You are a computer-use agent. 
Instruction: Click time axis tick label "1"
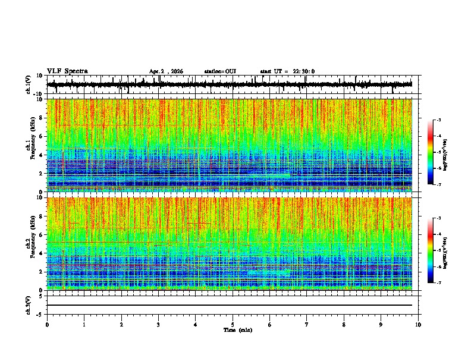click(x=84, y=325)
